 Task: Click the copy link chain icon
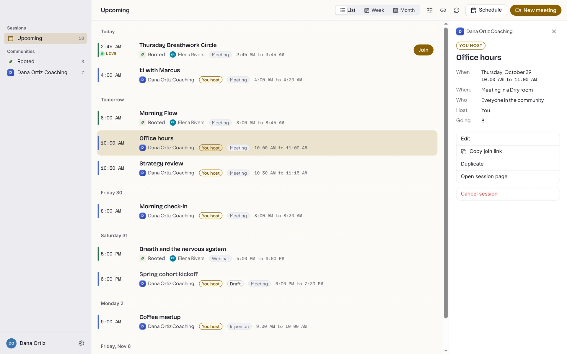click(x=443, y=10)
